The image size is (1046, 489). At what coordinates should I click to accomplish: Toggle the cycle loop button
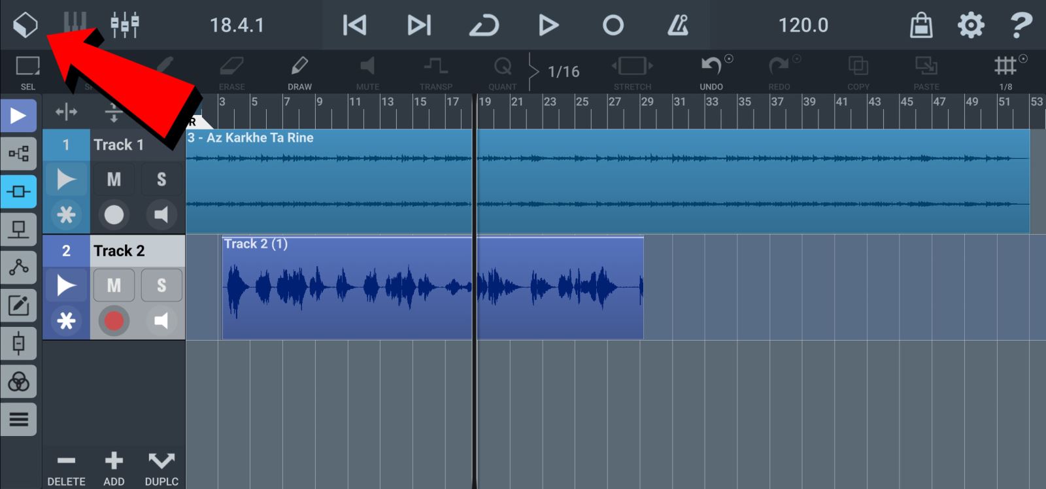[x=484, y=25]
